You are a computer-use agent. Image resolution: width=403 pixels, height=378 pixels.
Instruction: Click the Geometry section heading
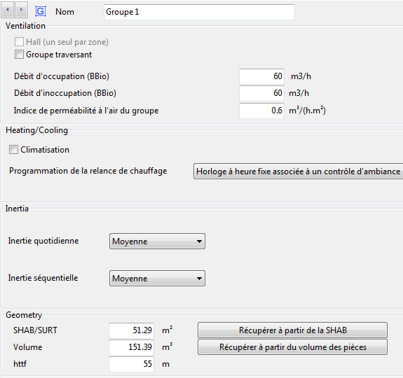[x=24, y=315]
